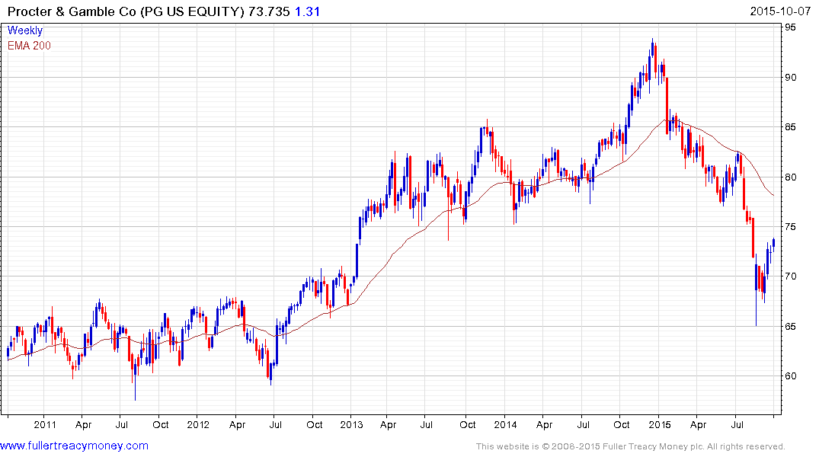Click the EMA 200 legend label

pyautogui.click(x=29, y=46)
